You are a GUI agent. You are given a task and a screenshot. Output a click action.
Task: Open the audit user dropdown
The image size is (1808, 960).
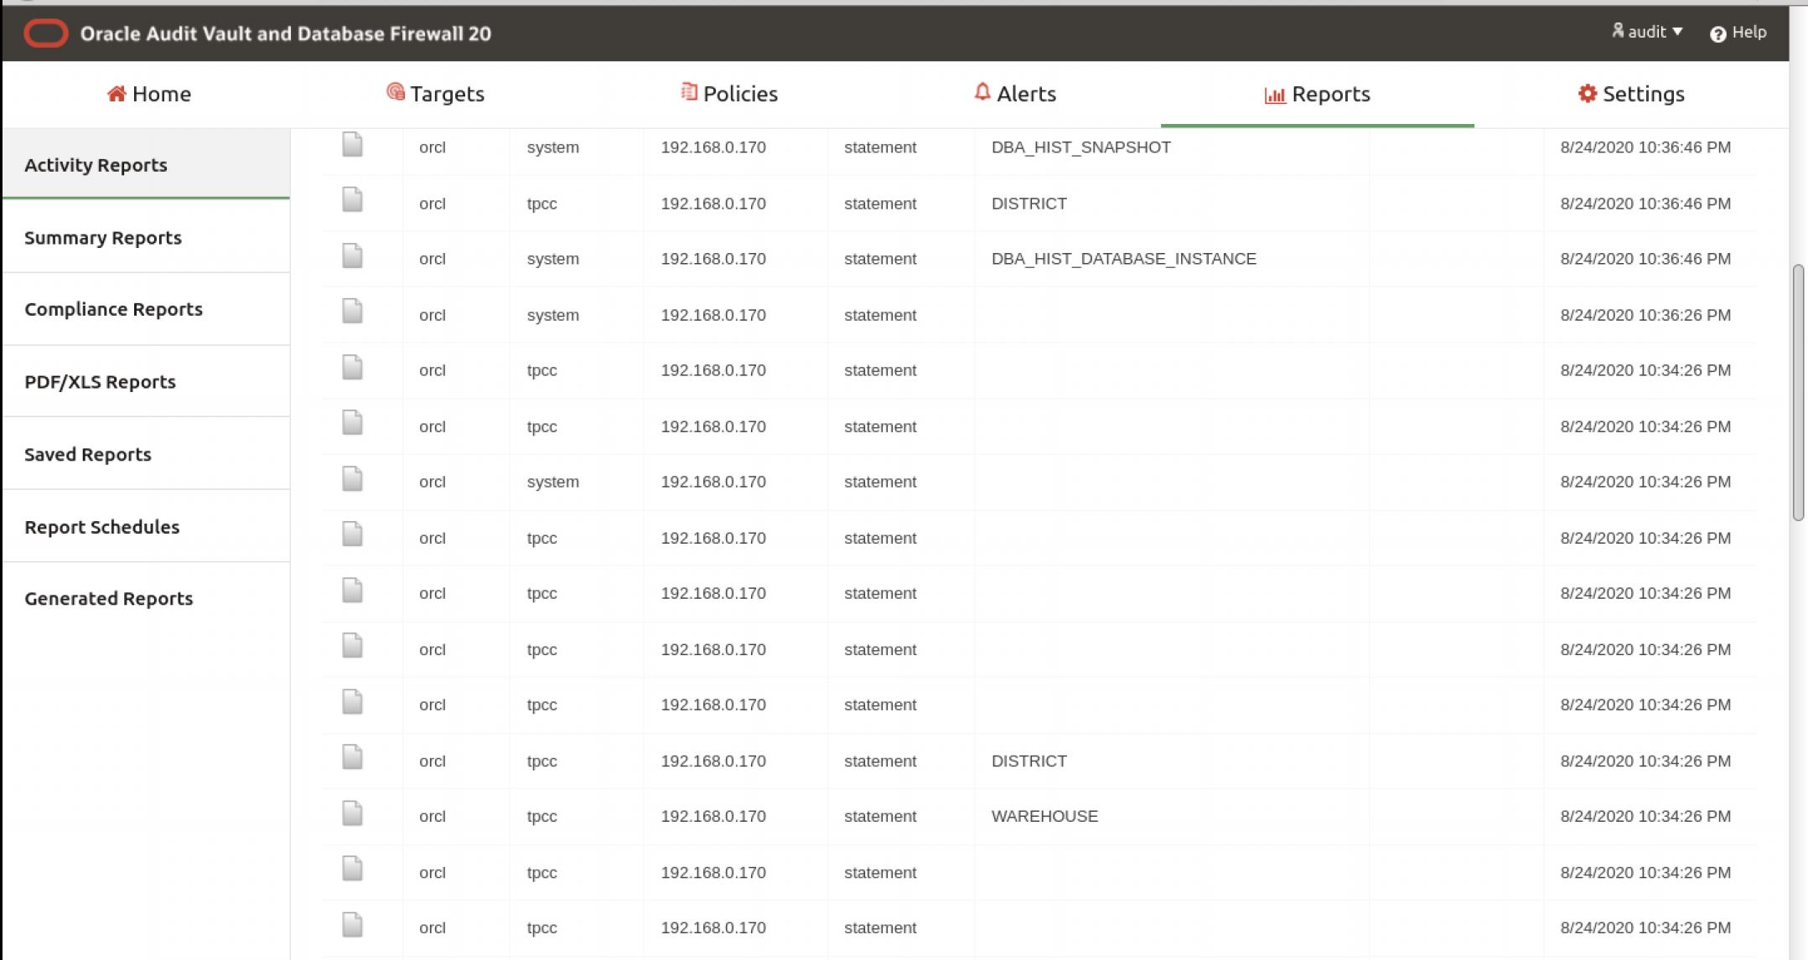pyautogui.click(x=1647, y=32)
